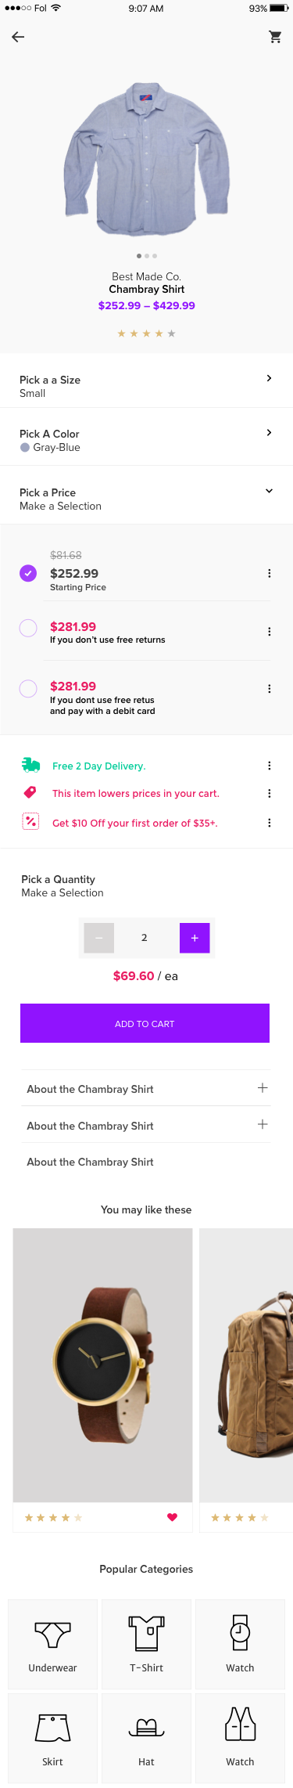Tap the Underwear category icon
This screenshot has width=293, height=1788.
click(x=53, y=1635)
